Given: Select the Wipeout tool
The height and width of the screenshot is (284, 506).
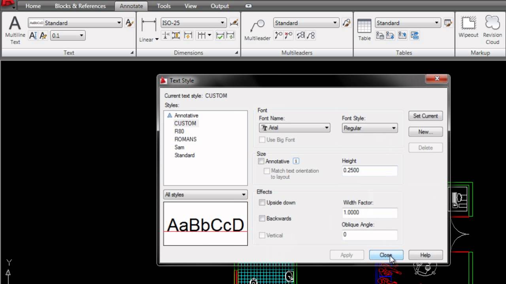Looking at the screenshot, I should pos(468,28).
